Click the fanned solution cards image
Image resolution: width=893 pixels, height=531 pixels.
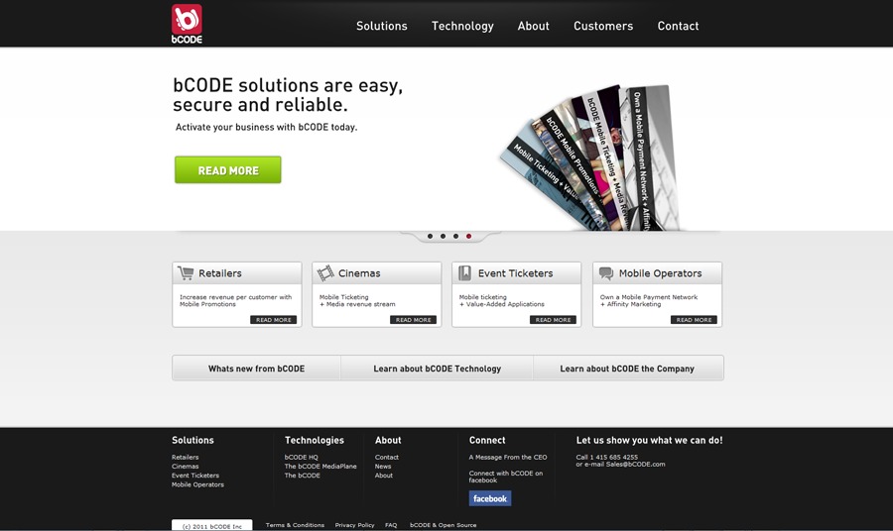point(592,159)
